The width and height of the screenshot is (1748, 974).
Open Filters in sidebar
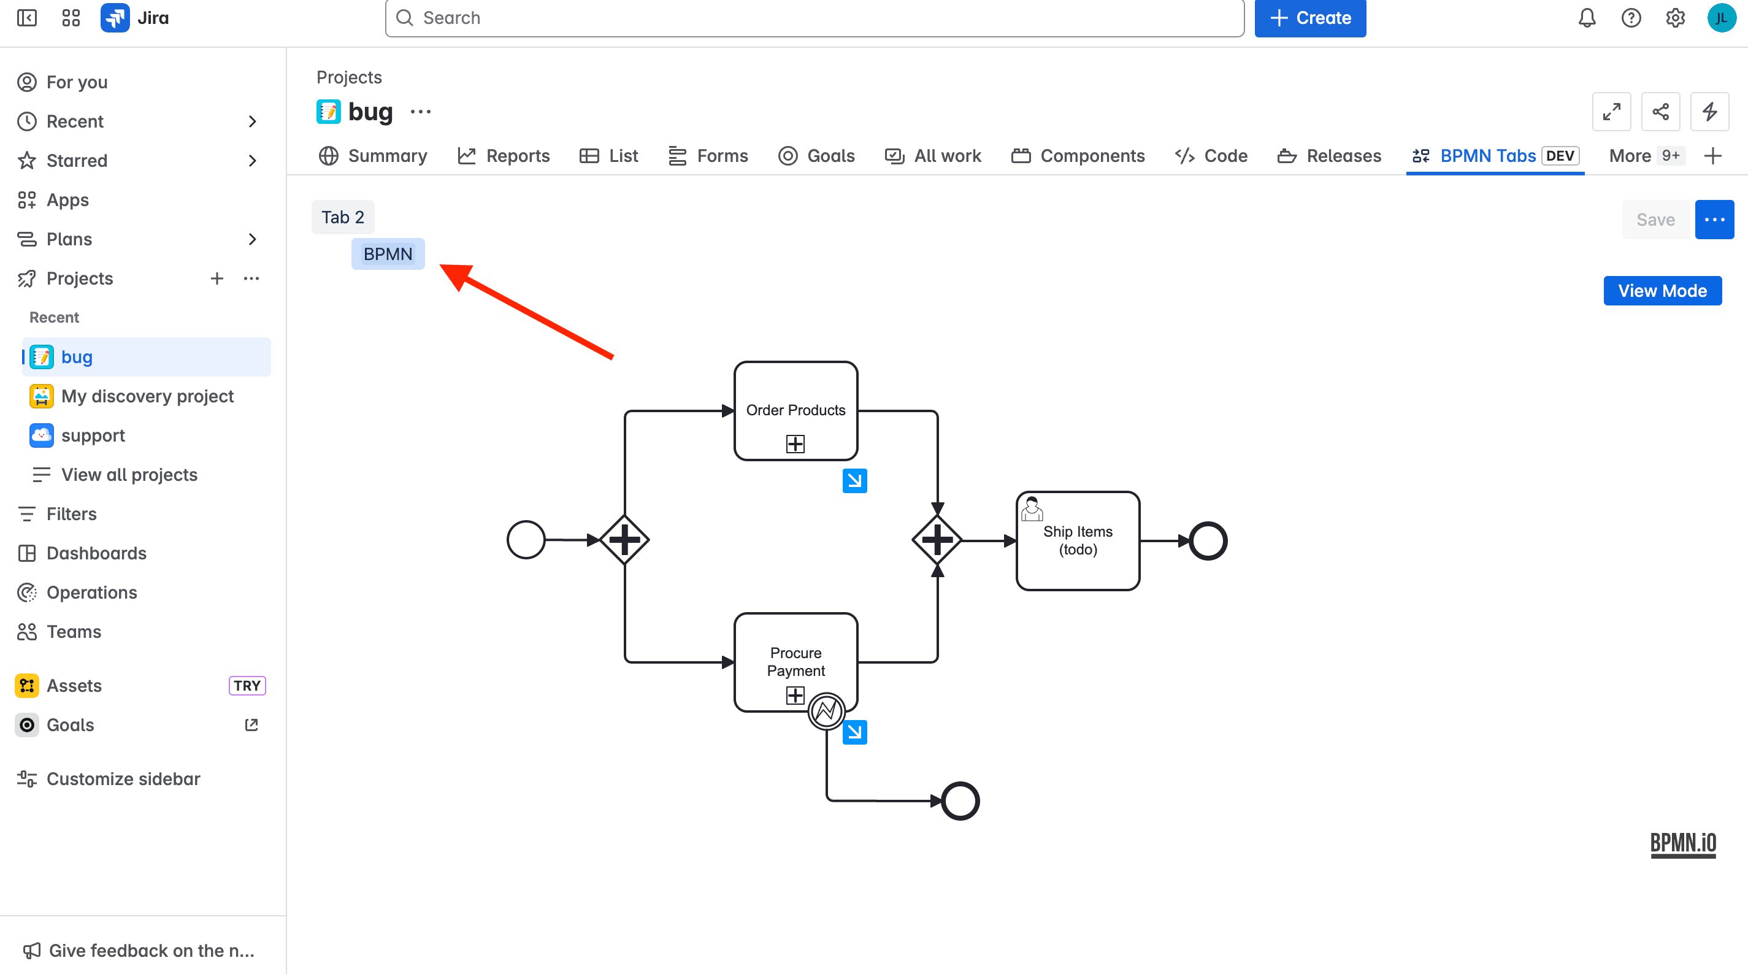pyautogui.click(x=142, y=514)
